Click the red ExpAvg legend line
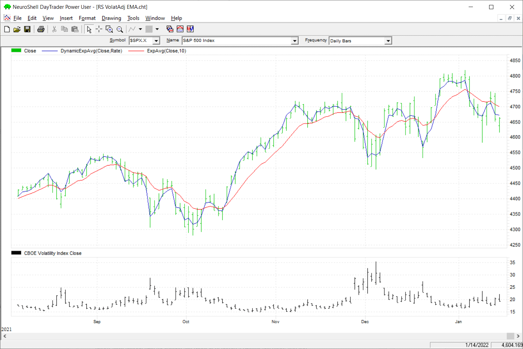 click(136, 51)
